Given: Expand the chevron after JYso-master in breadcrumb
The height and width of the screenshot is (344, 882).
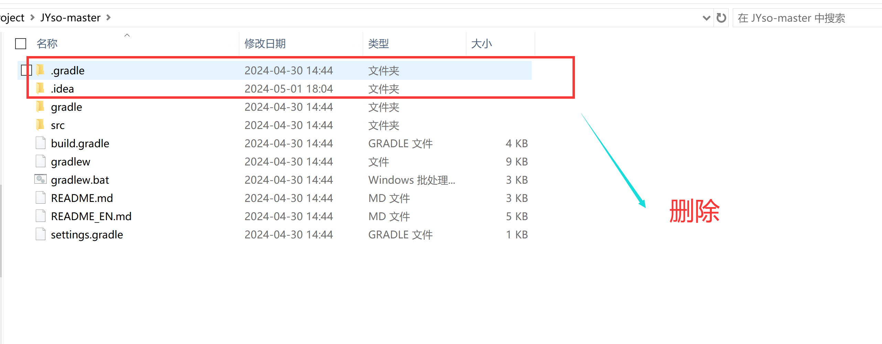Looking at the screenshot, I should [108, 17].
